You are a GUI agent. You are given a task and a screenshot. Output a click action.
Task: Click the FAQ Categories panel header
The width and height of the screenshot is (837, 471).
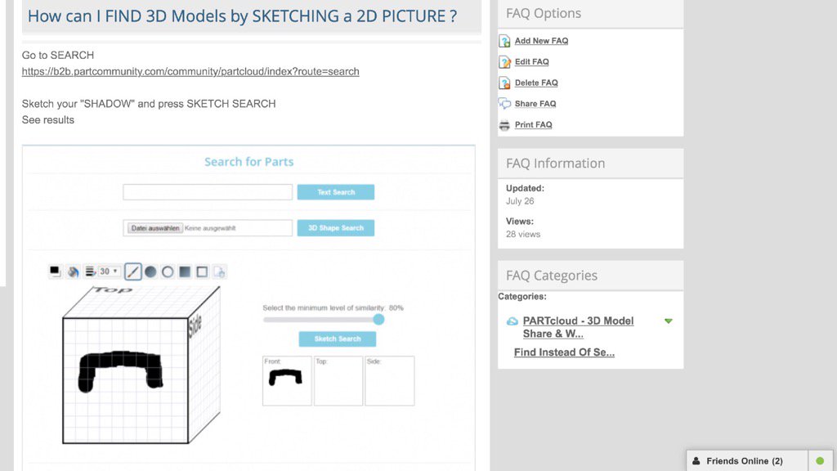[590, 276]
